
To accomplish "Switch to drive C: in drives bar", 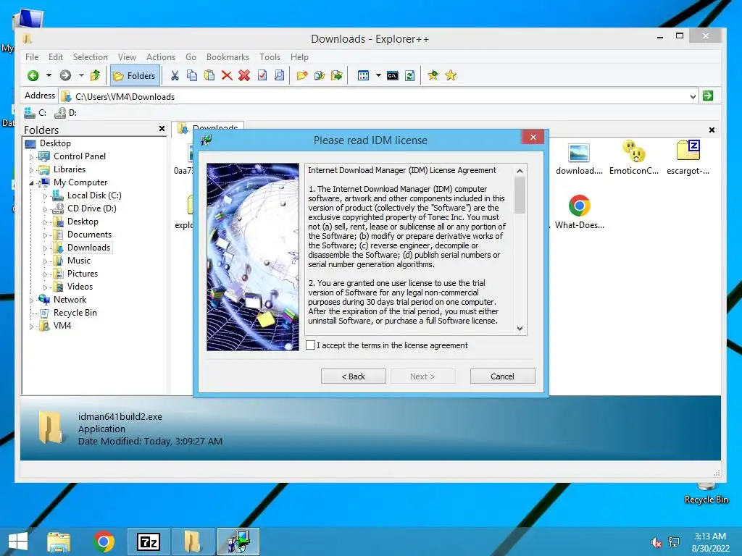I will [36, 112].
